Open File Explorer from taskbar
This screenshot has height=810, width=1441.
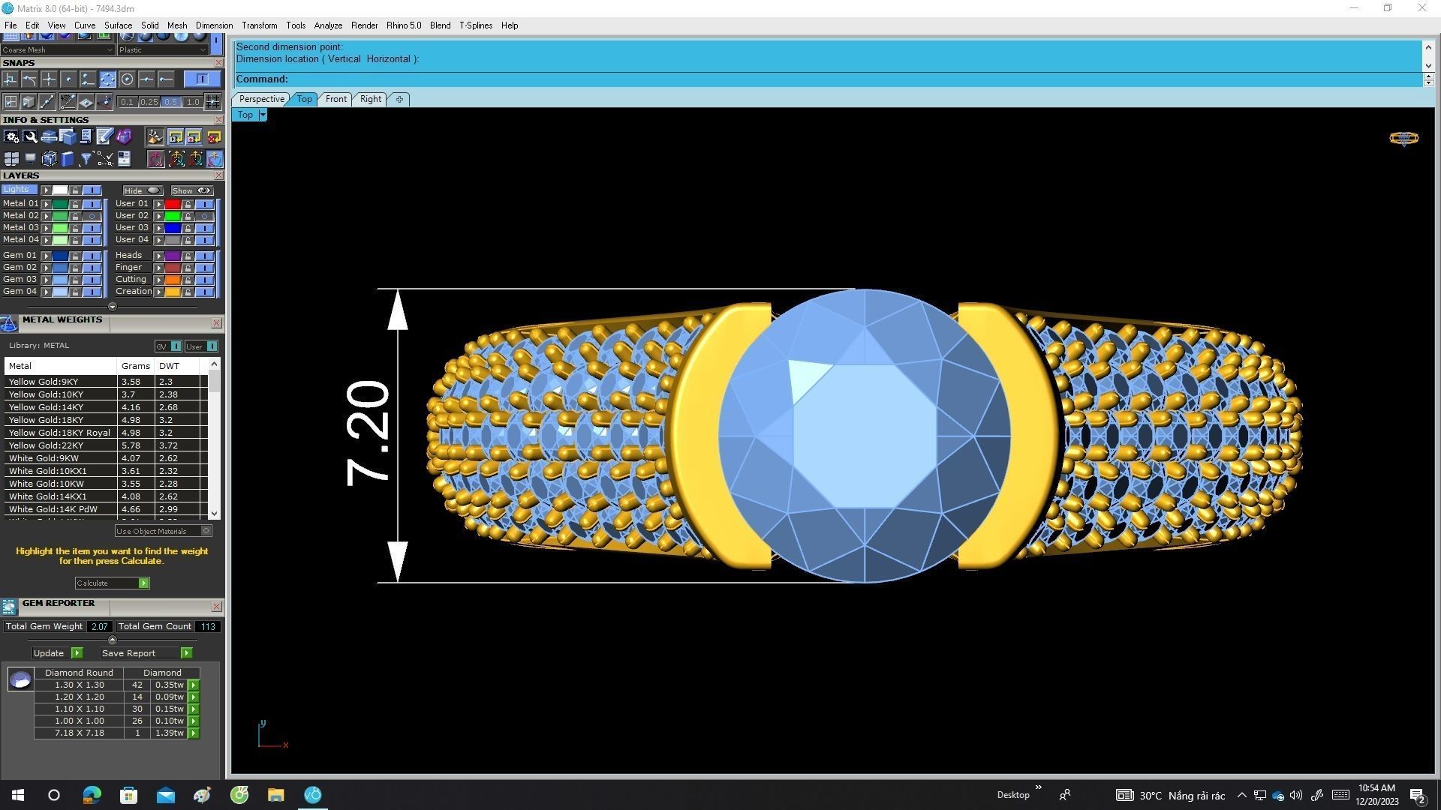point(275,795)
